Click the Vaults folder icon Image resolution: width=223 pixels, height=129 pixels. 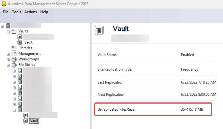click(14, 31)
